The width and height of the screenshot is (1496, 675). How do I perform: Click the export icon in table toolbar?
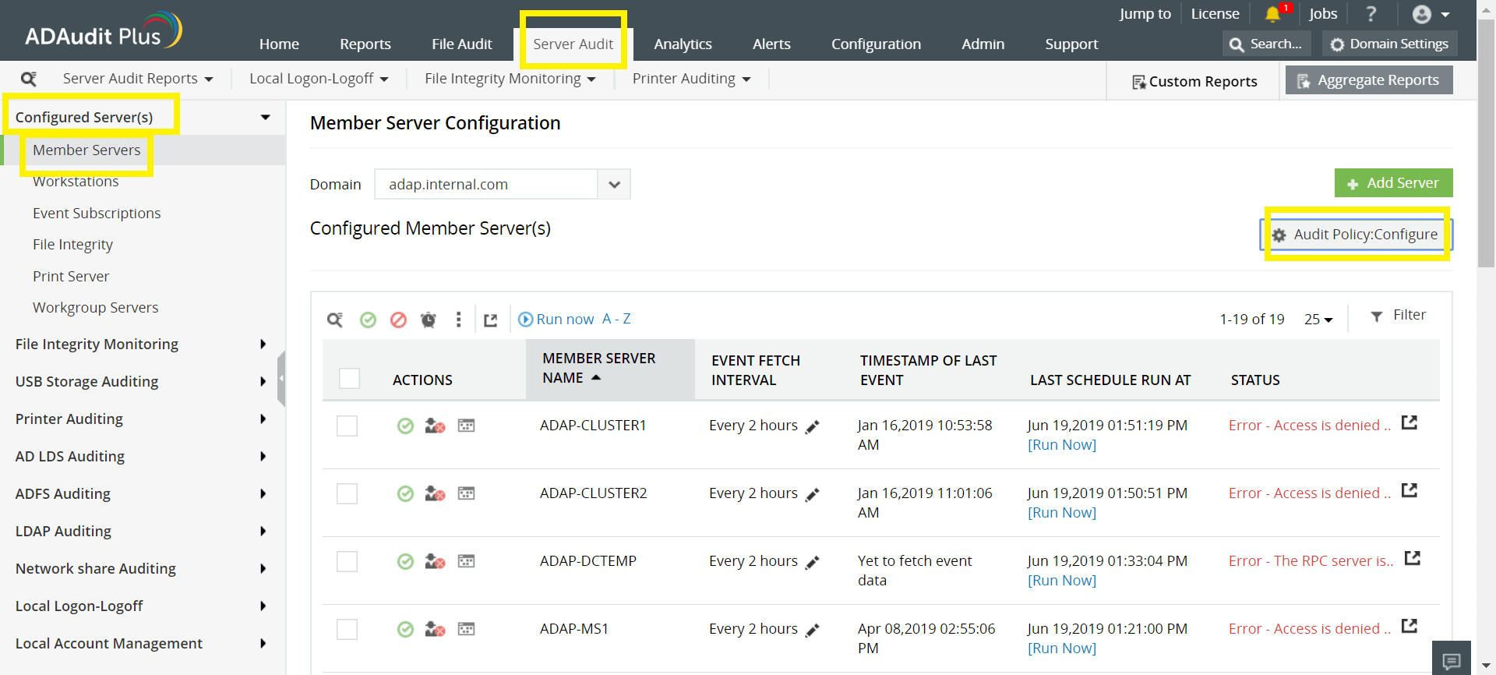[490, 320]
